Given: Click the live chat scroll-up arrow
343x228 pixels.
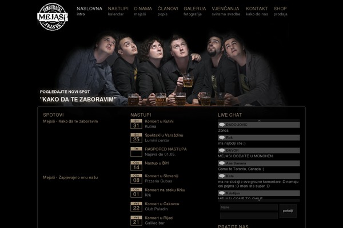Looking at the screenshot, I should (259, 120).
